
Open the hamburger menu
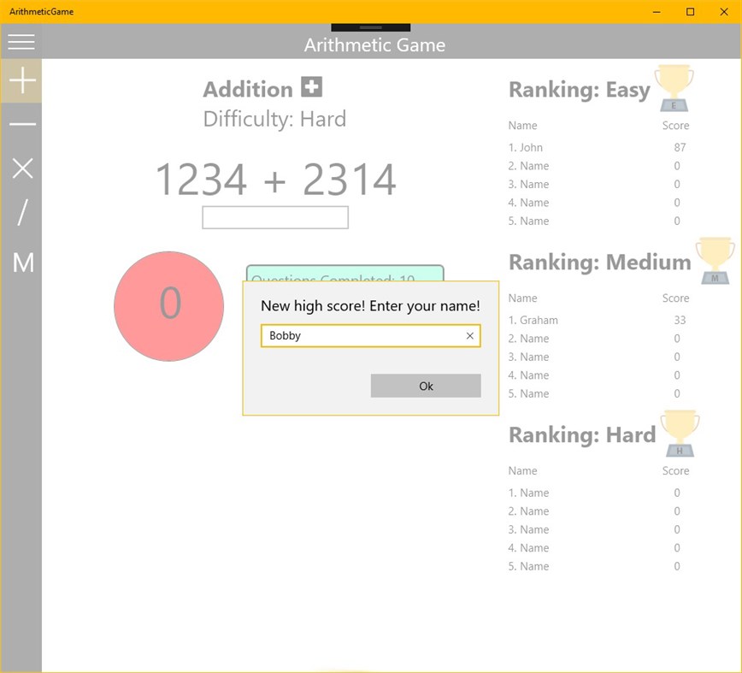point(21,42)
